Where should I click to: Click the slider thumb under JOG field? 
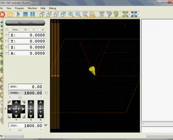pos(20,130)
